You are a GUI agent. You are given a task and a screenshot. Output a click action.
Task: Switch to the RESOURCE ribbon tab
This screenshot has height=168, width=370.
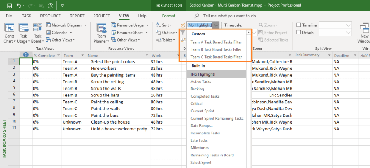click(51, 16)
